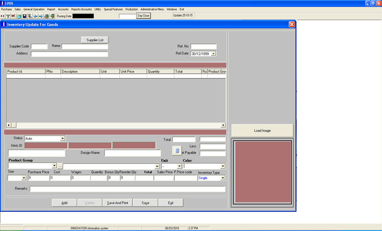Expand the wide dropdown right of Product Group
Image resolution: width=382 pixels, height=231 pixels.
pos(157,166)
